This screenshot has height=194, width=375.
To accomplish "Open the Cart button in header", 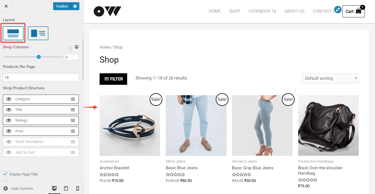I will click(353, 12).
